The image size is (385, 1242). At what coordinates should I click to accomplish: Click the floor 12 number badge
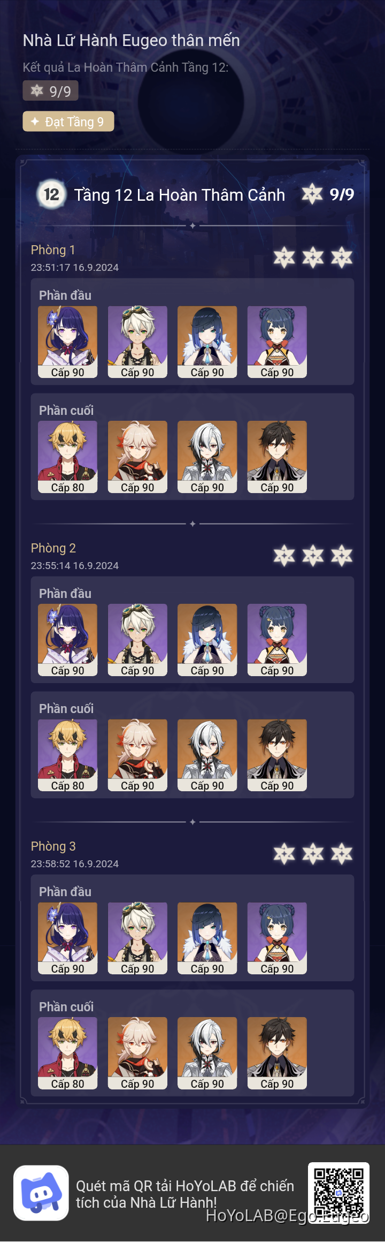(x=51, y=194)
